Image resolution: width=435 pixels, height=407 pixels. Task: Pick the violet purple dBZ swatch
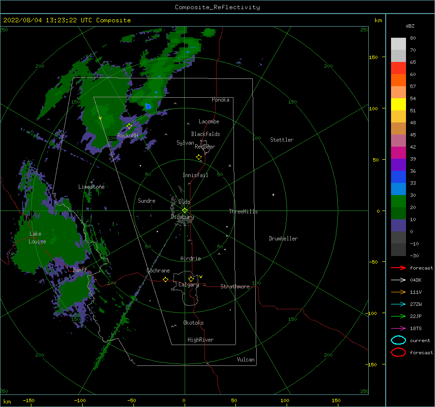point(398,165)
